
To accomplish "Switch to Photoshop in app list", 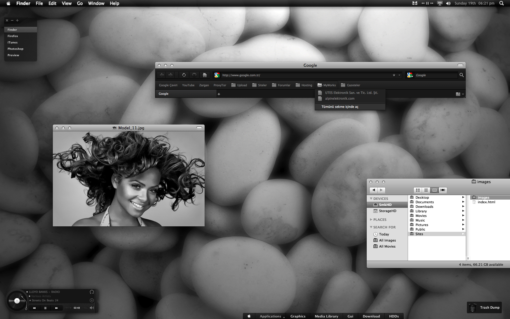I will click(x=21, y=49).
